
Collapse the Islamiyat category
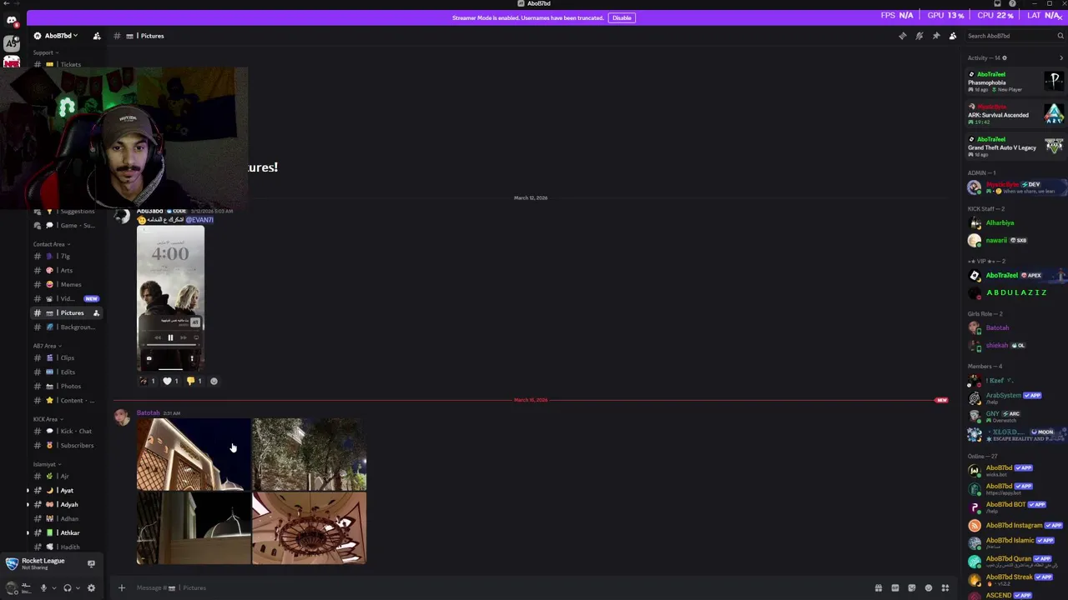(x=46, y=464)
